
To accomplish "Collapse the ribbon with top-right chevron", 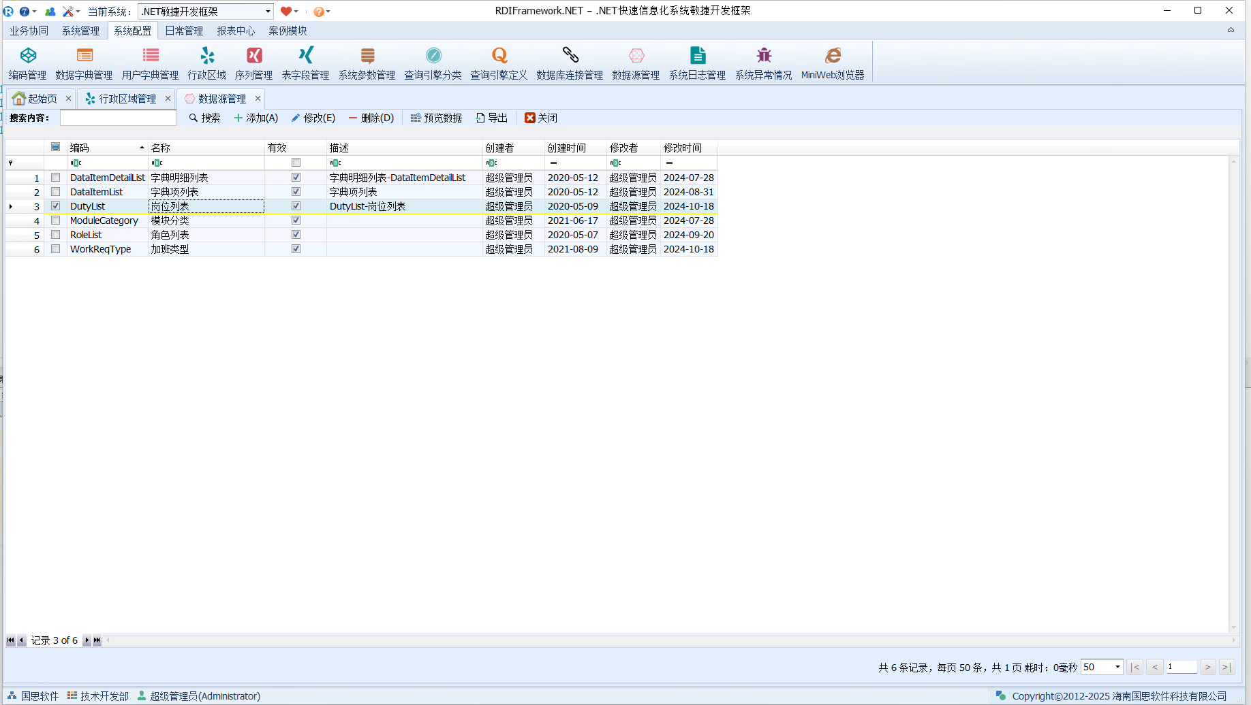I will point(1231,30).
